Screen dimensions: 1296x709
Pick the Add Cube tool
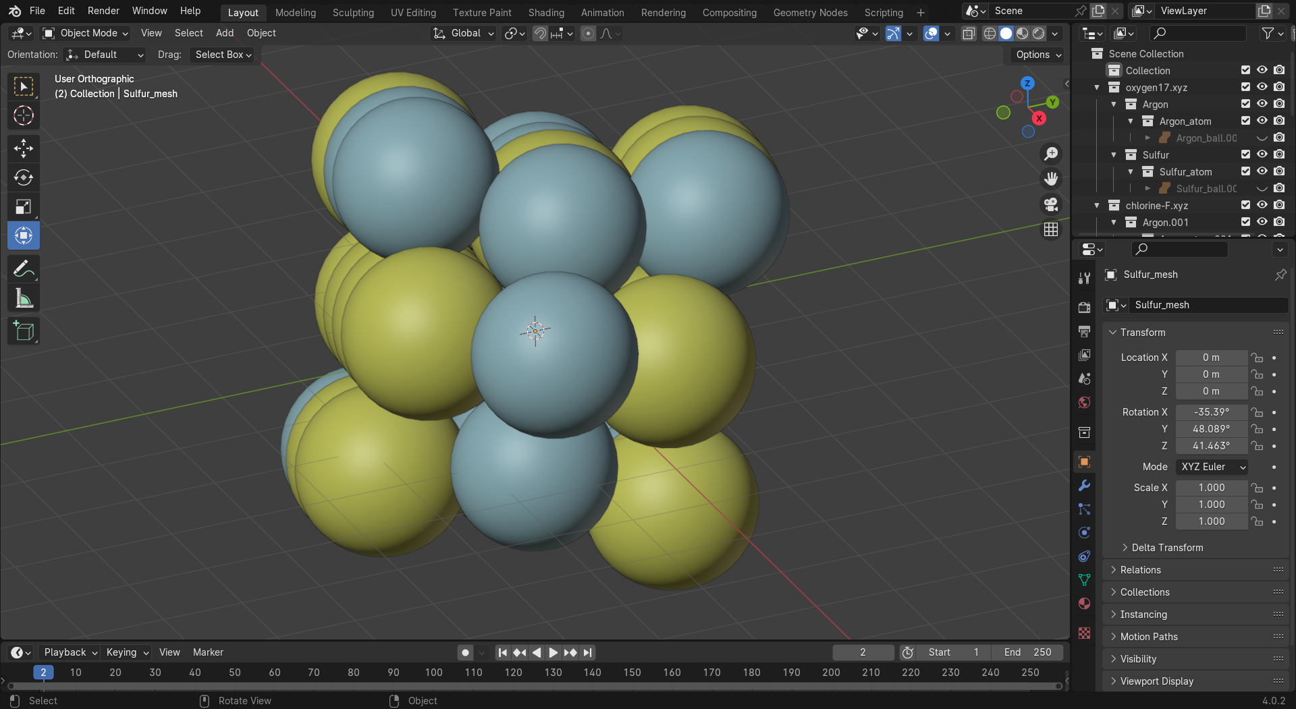24,331
